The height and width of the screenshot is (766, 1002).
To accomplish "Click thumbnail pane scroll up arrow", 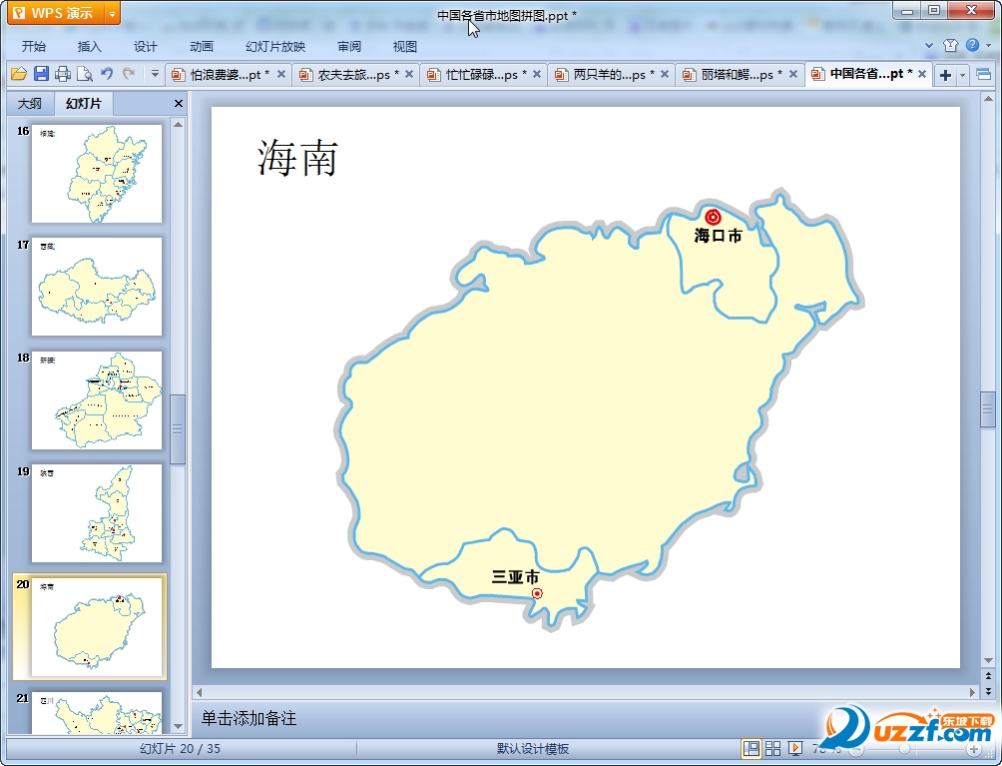I will (179, 125).
